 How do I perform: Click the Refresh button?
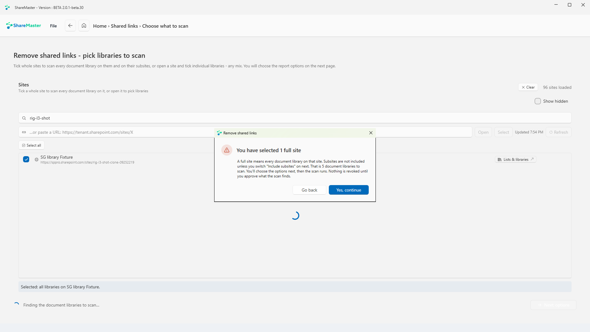(x=559, y=132)
